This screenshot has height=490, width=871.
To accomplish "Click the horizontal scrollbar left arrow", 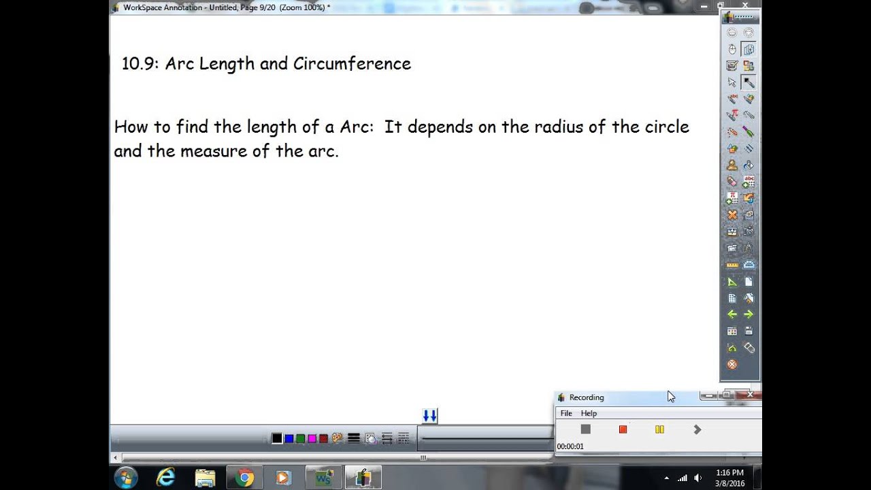I will point(115,457).
